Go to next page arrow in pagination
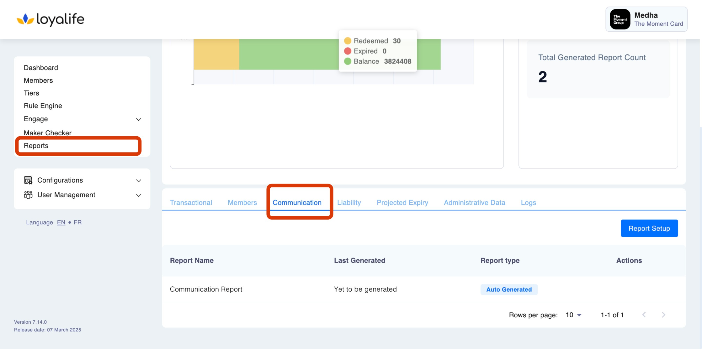This screenshot has width=702, height=349. click(x=663, y=315)
